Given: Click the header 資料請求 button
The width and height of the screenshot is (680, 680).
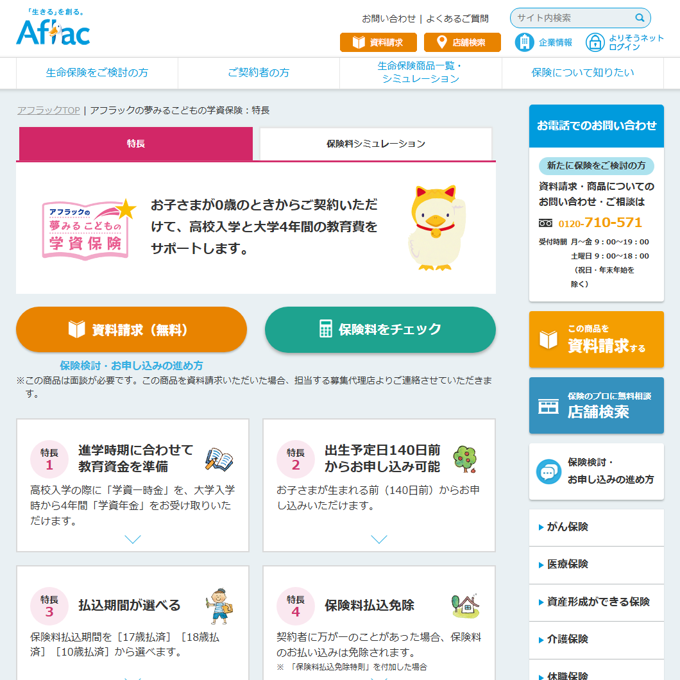Looking at the screenshot, I should pyautogui.click(x=378, y=42).
